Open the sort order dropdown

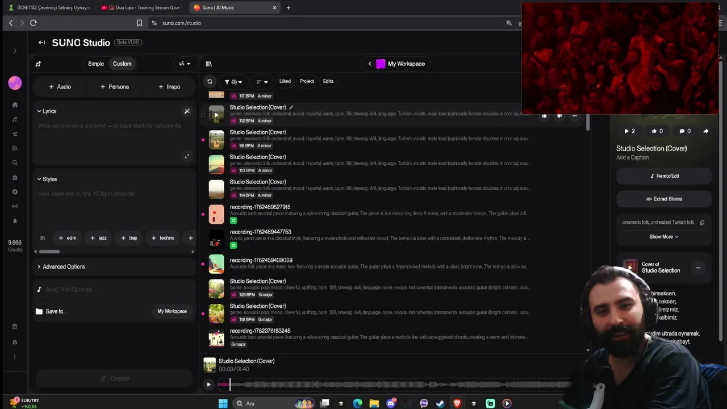[x=262, y=82]
